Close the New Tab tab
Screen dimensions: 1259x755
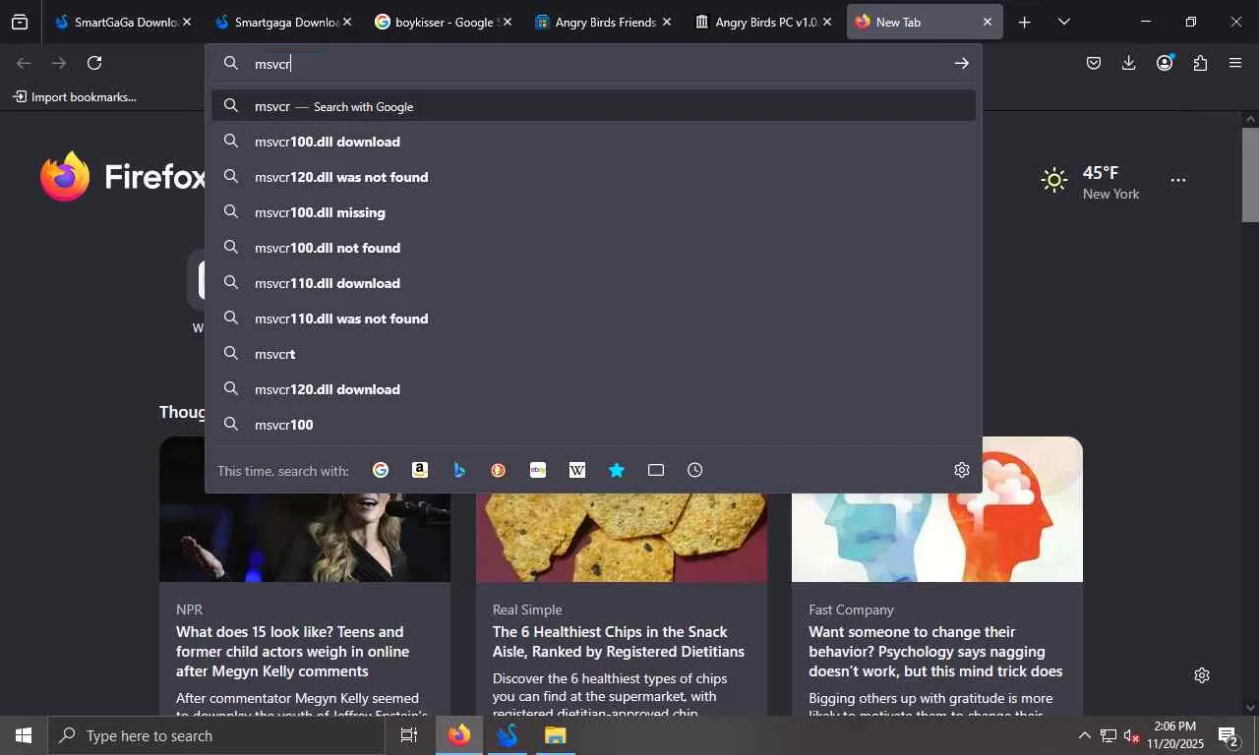click(988, 22)
